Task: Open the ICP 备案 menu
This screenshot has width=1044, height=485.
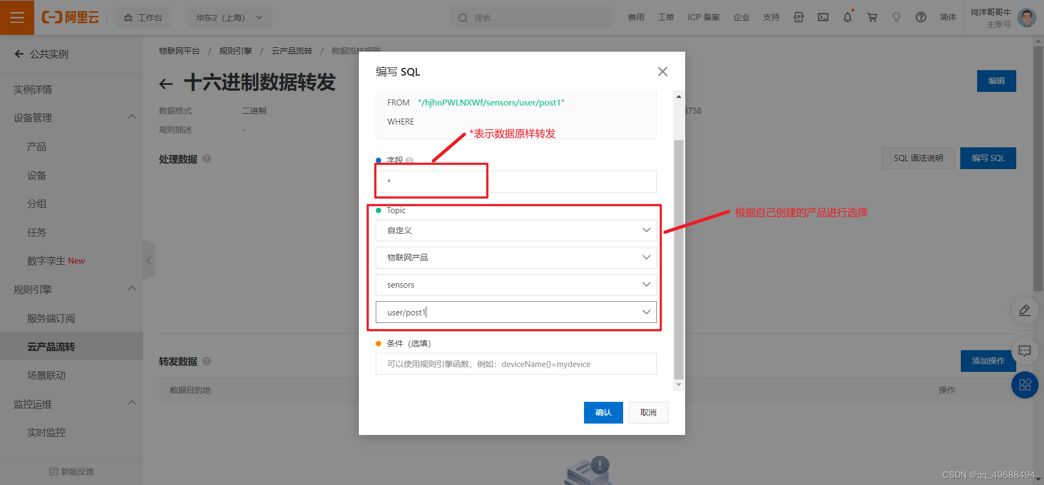Action: (703, 17)
